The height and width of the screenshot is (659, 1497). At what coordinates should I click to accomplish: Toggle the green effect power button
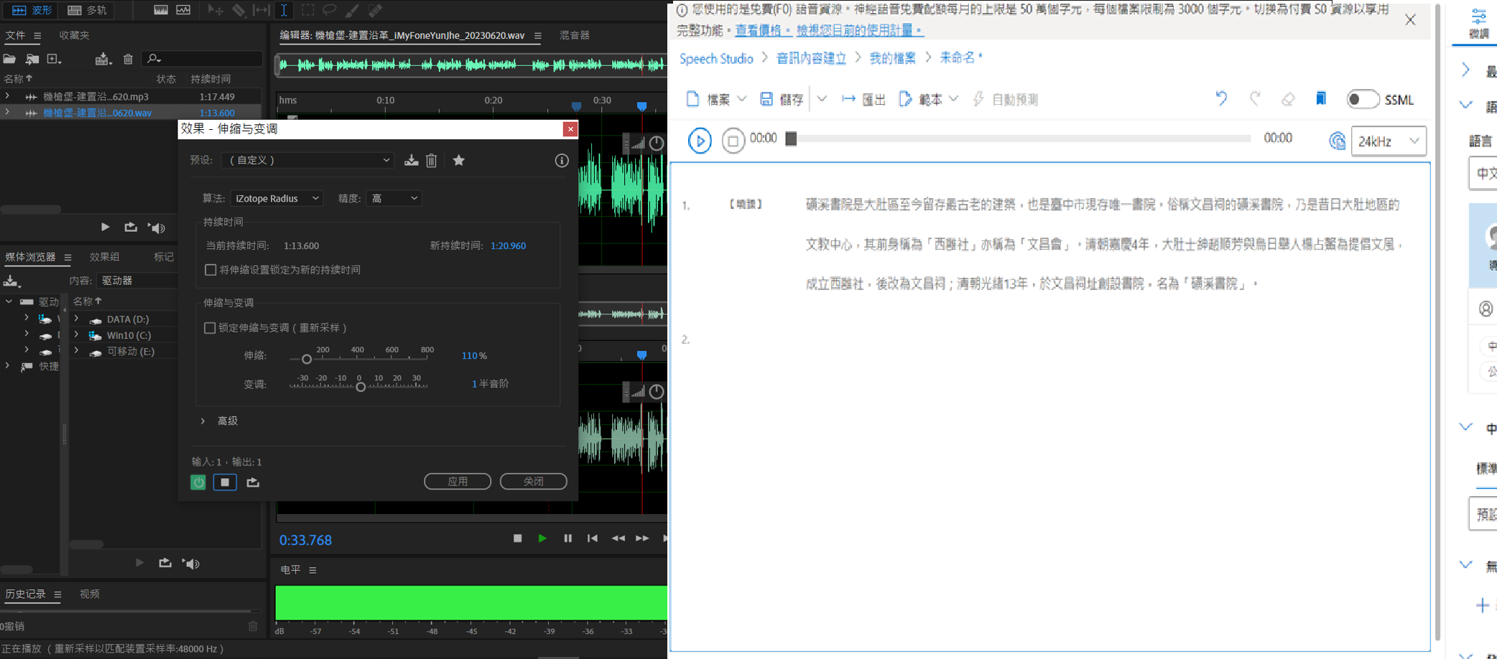(198, 482)
